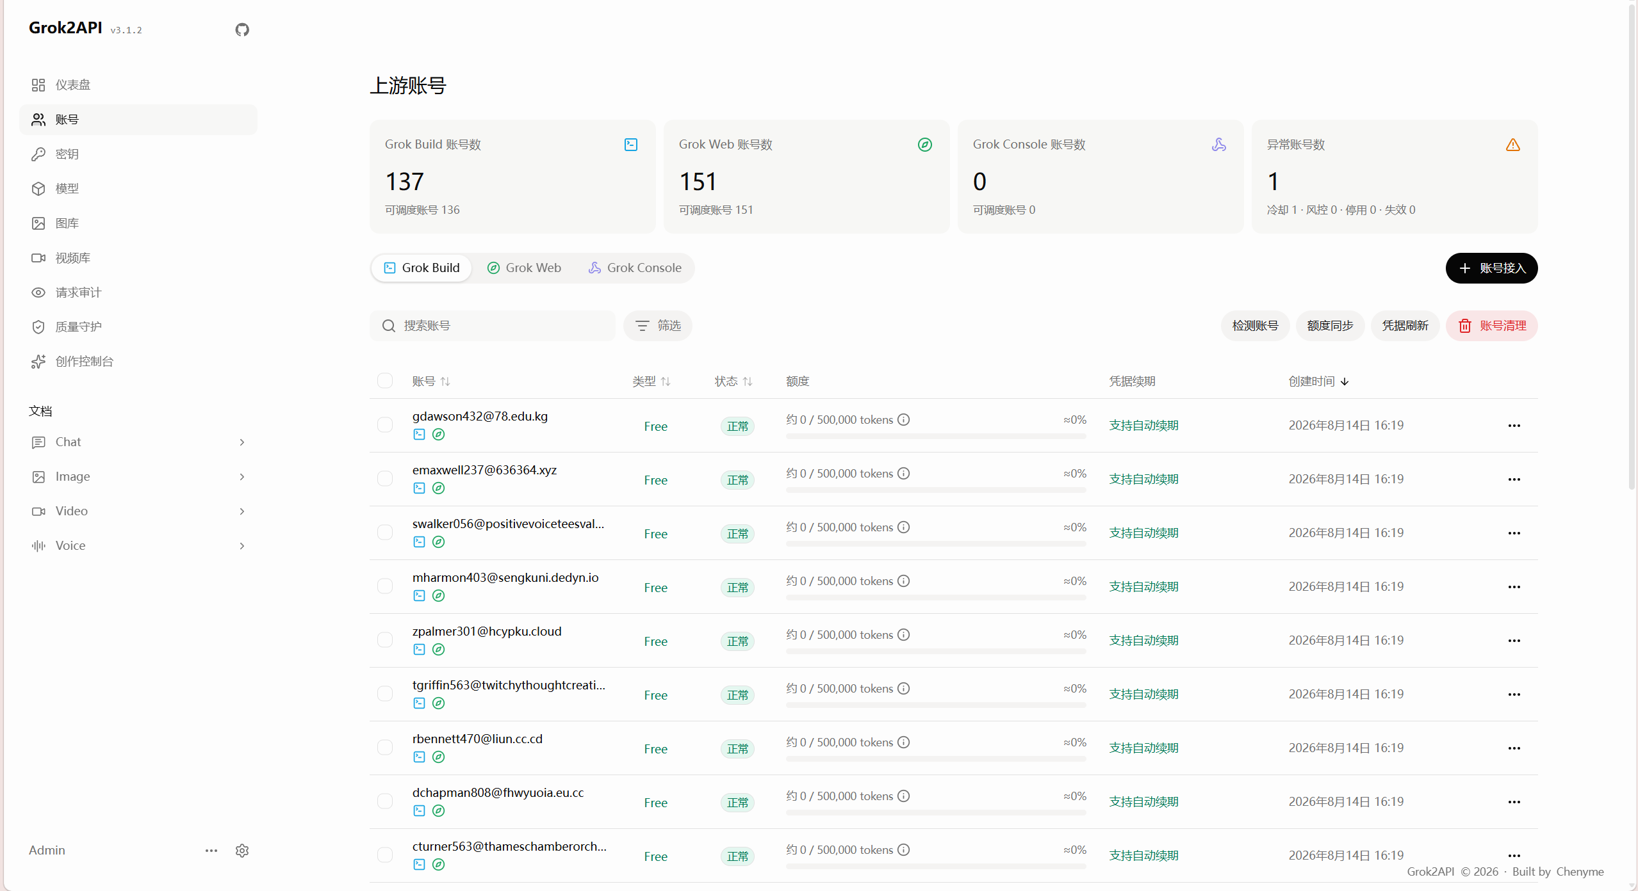The height and width of the screenshot is (891, 1638).
Task: Click the 账号接入 button
Action: (x=1491, y=268)
